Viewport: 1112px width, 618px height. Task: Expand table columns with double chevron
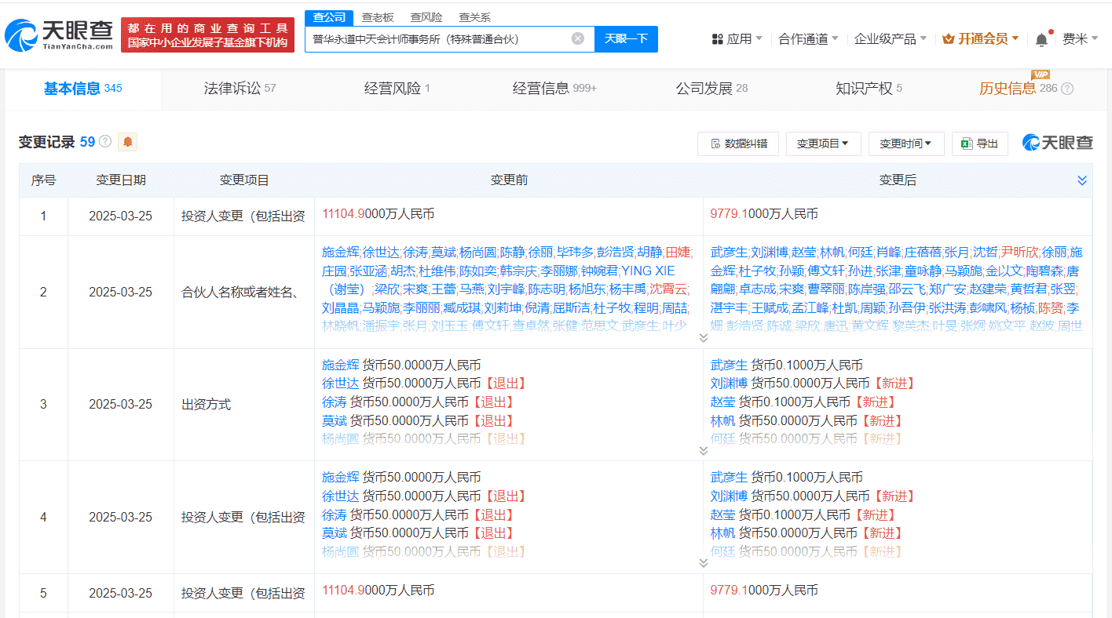point(1081,180)
